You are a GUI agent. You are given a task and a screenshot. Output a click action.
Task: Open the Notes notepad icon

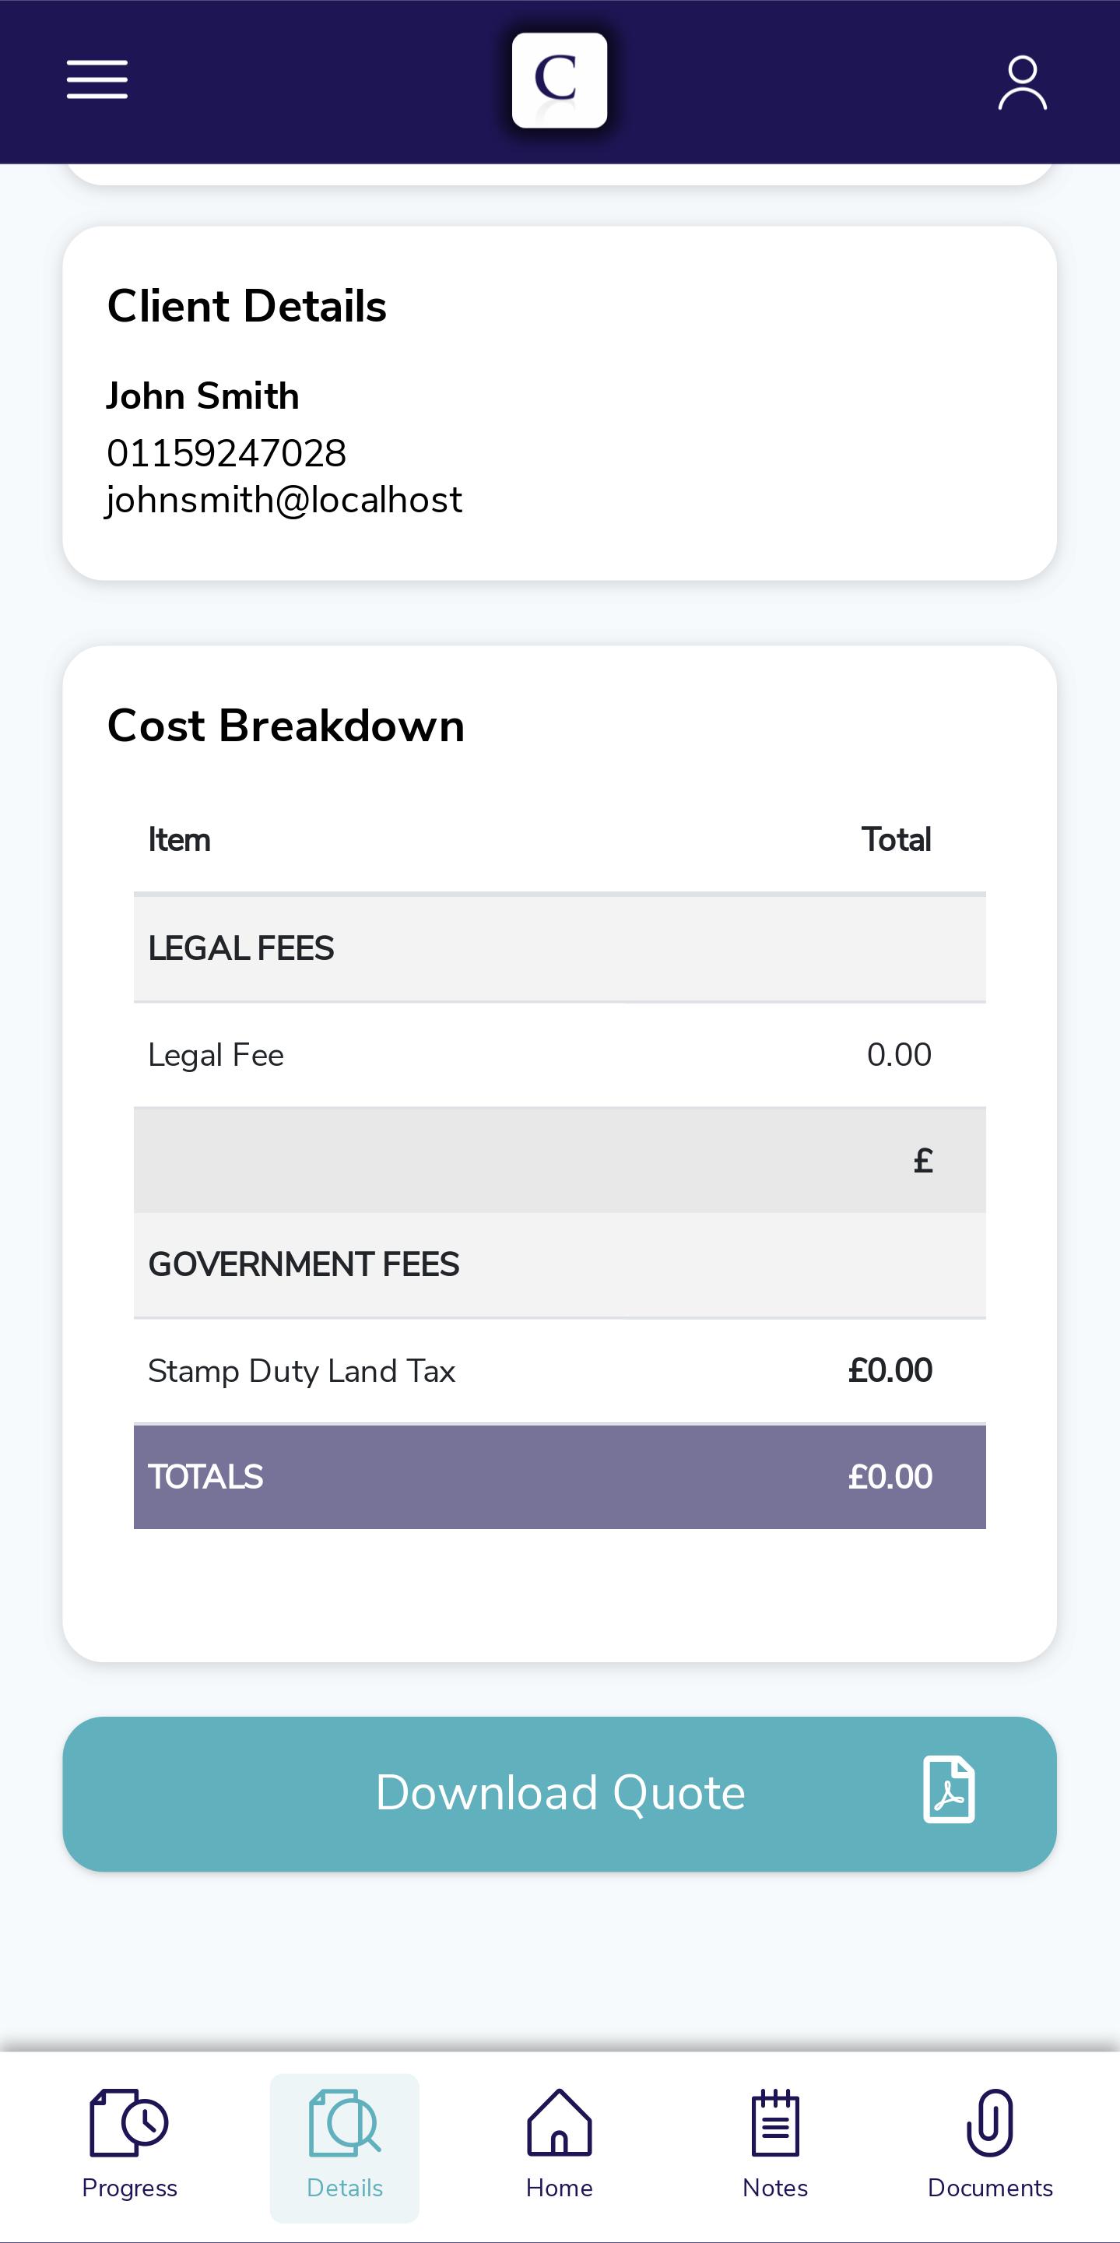coord(774,2122)
